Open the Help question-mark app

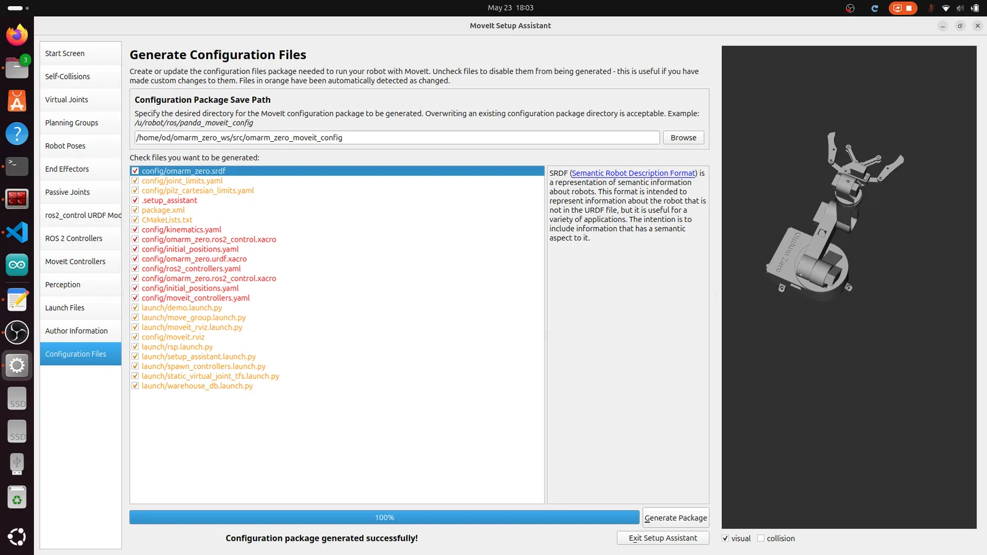point(17,133)
